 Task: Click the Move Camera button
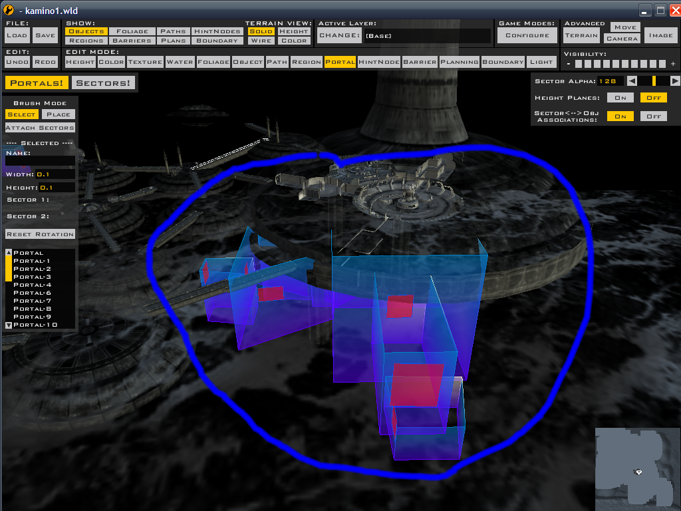pyautogui.click(x=622, y=33)
